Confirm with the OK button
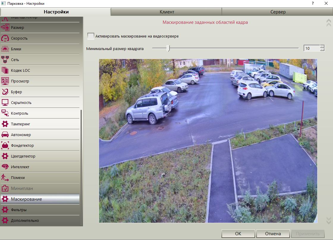Viewport: 333px width, 240px height. (x=238, y=234)
